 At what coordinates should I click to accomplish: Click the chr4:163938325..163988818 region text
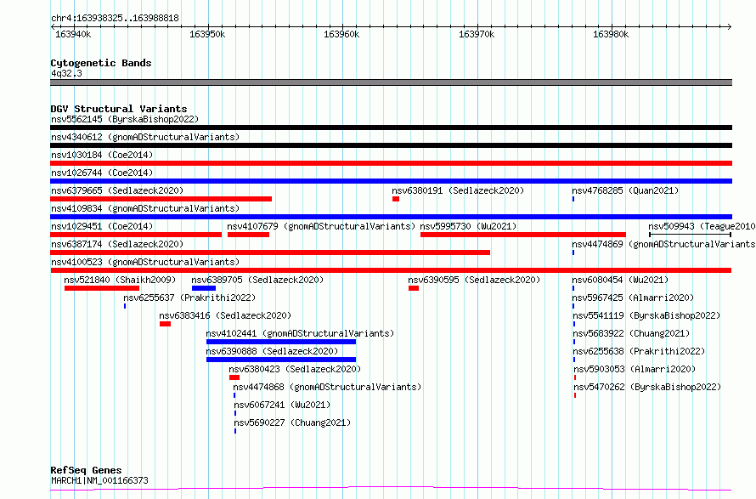[x=115, y=19]
